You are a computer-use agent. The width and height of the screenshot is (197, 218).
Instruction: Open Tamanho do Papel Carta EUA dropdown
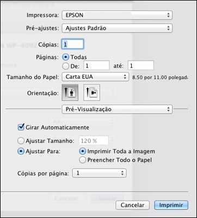95,77
